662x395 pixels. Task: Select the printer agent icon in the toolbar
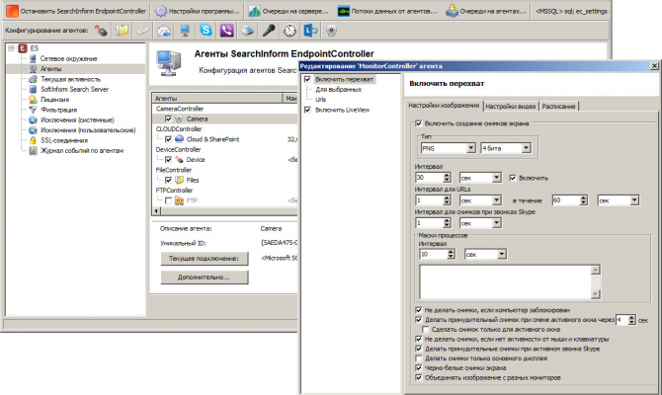[x=247, y=31]
